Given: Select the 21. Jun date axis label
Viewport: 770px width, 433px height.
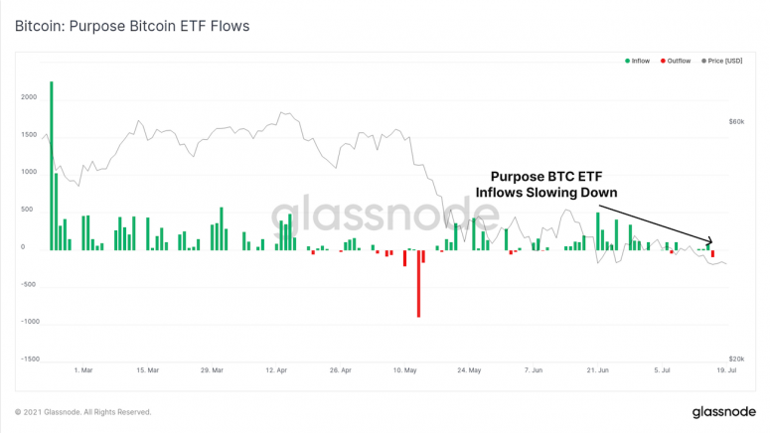Looking at the screenshot, I should tap(598, 370).
